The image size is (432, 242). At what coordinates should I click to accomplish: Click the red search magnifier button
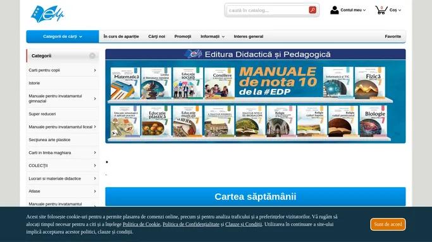[312, 10]
